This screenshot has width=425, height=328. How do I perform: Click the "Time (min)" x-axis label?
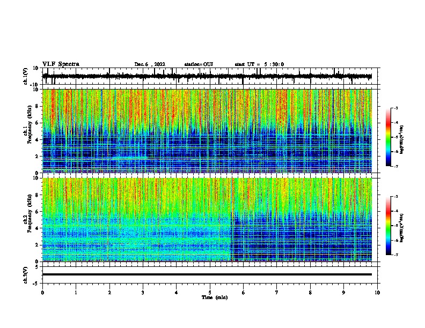click(215, 297)
